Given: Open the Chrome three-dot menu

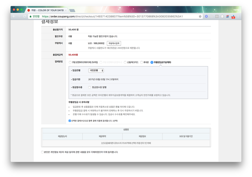Looking at the screenshot, I should 238,16.
